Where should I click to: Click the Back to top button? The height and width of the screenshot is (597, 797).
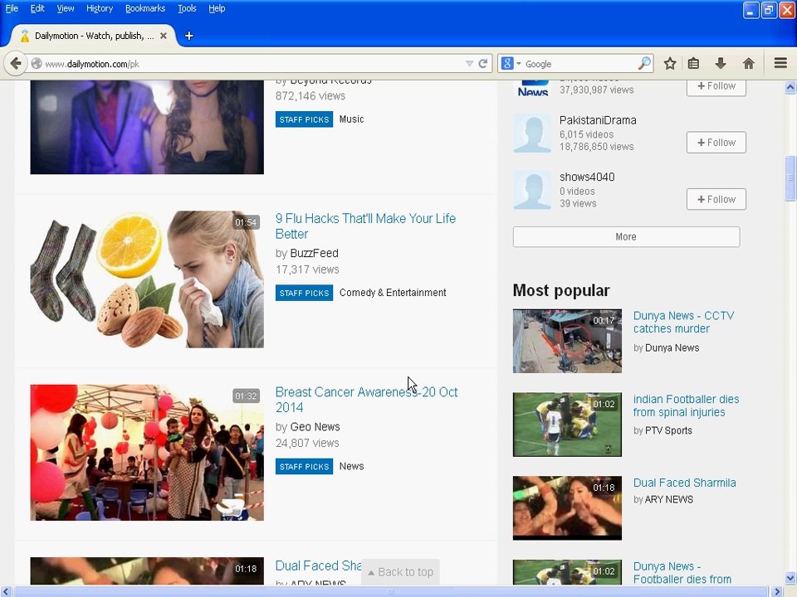click(x=400, y=572)
